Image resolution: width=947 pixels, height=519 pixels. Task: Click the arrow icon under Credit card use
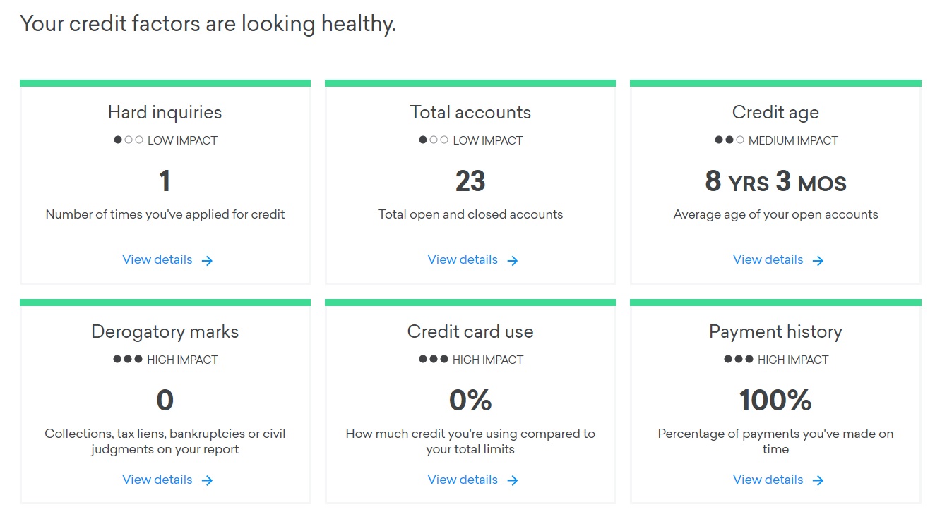pyautogui.click(x=513, y=480)
